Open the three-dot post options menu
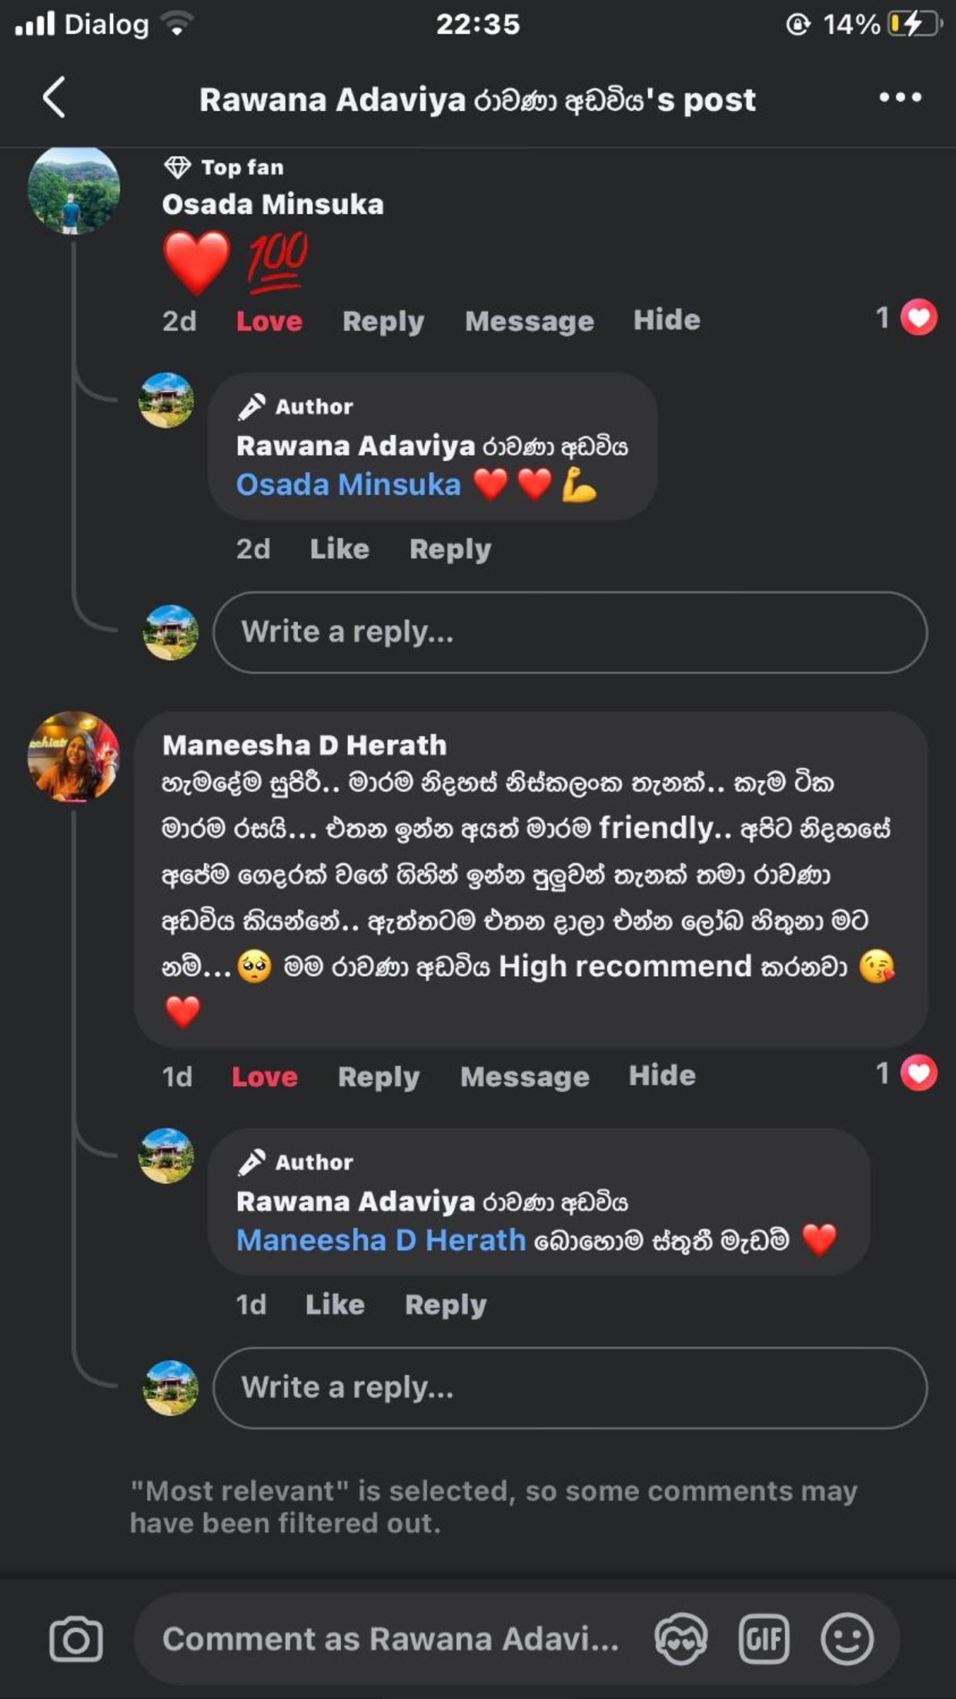Image resolution: width=956 pixels, height=1699 pixels. point(900,97)
